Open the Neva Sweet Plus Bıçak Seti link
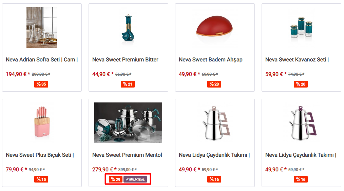The image size is (344, 191). [x=40, y=155]
